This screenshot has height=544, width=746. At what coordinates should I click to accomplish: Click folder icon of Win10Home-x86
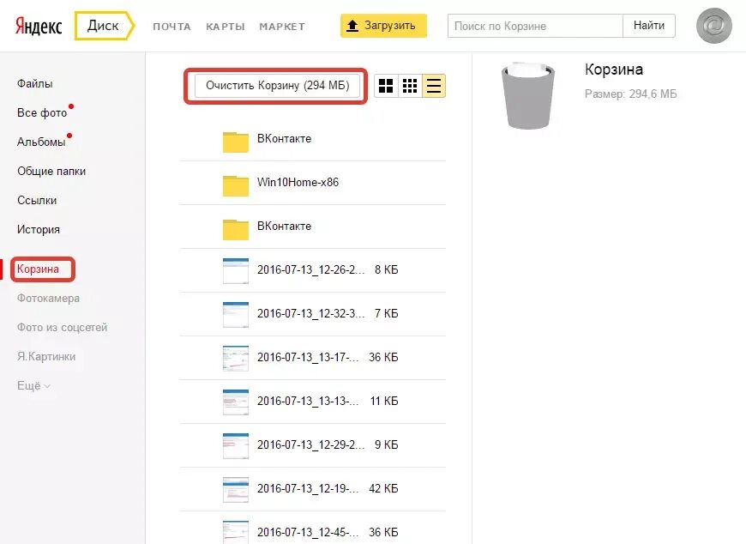point(236,185)
